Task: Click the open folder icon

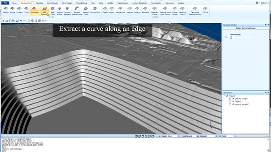Action: (7, 21)
